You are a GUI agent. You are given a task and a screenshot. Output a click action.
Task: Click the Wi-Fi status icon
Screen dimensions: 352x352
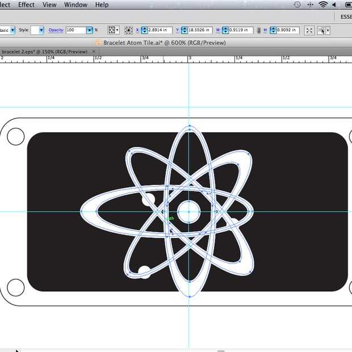(323, 5)
